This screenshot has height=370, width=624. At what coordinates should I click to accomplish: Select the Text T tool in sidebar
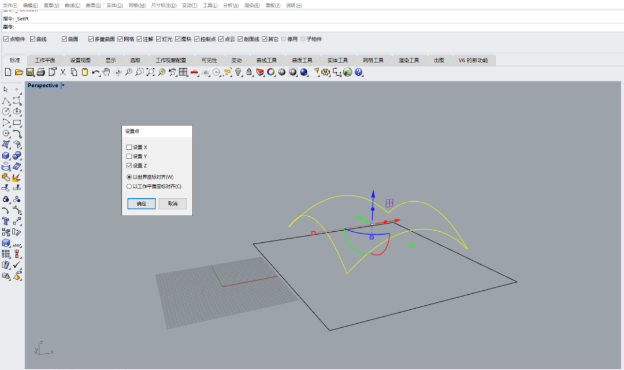6,221
